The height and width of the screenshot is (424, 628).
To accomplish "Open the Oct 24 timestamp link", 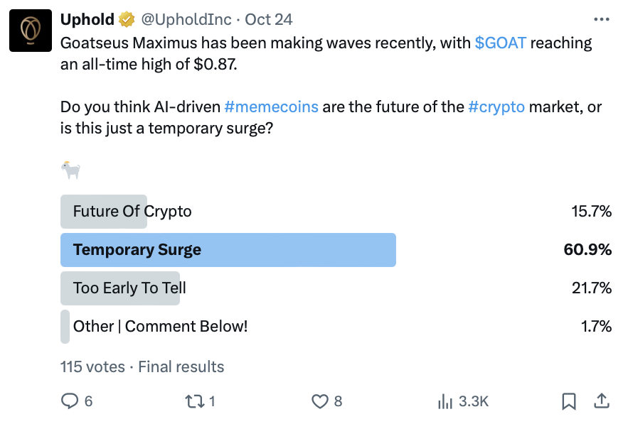I will point(269,20).
